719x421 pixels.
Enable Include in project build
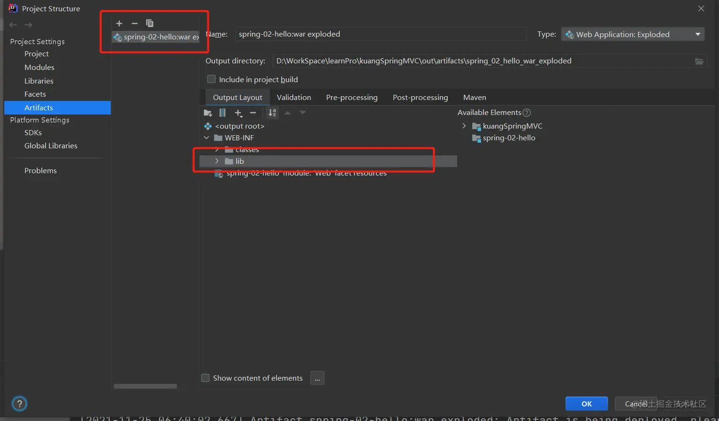click(x=212, y=79)
